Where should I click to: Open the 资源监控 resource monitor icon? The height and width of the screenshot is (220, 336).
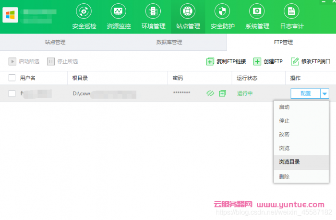coord(118,11)
